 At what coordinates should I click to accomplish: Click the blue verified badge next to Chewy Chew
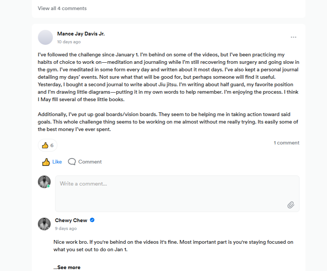(x=92, y=220)
